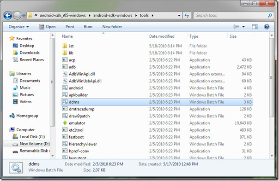Open More view options dropdown arrow
This screenshot has height=181, width=279.
click(243, 27)
